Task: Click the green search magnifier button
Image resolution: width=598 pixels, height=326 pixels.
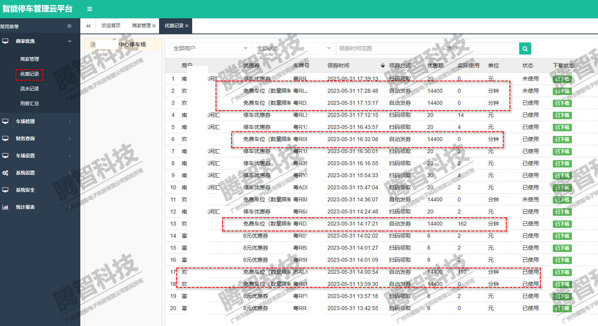Action: 525,49
